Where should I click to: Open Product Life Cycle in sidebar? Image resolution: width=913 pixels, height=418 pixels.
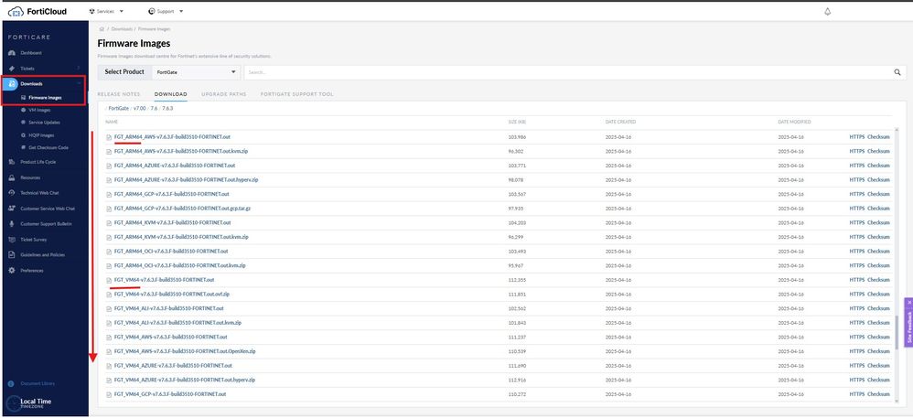point(38,162)
